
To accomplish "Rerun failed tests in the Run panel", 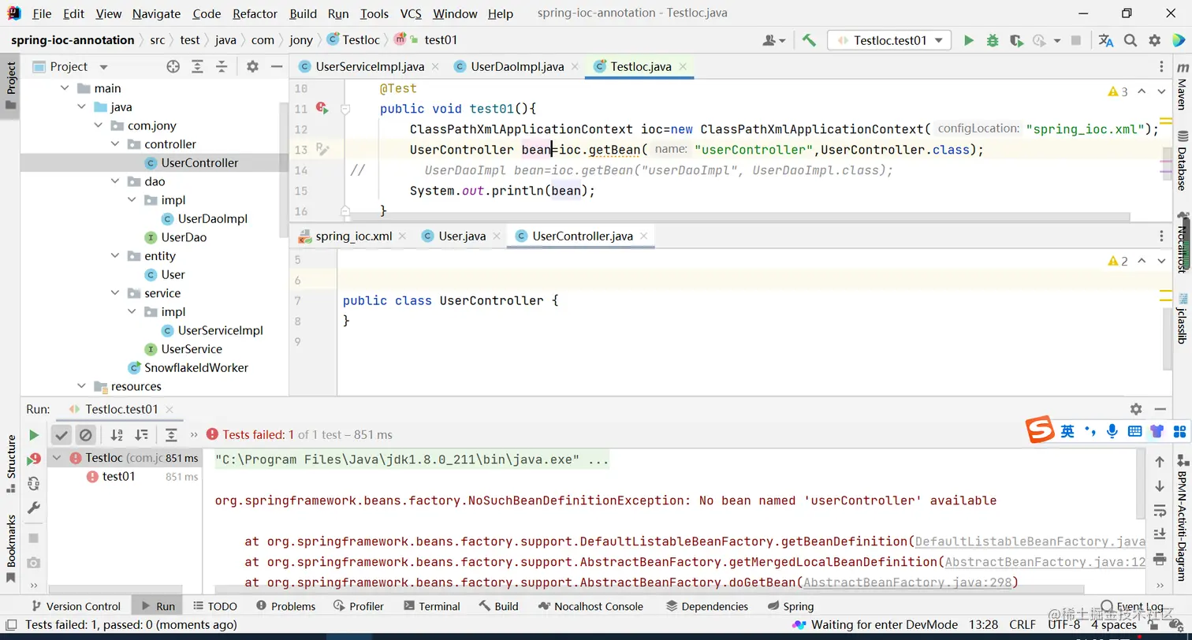I will pyautogui.click(x=34, y=460).
